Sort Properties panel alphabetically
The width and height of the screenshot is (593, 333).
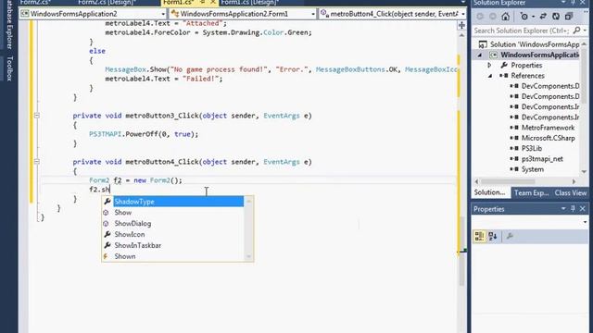point(492,237)
